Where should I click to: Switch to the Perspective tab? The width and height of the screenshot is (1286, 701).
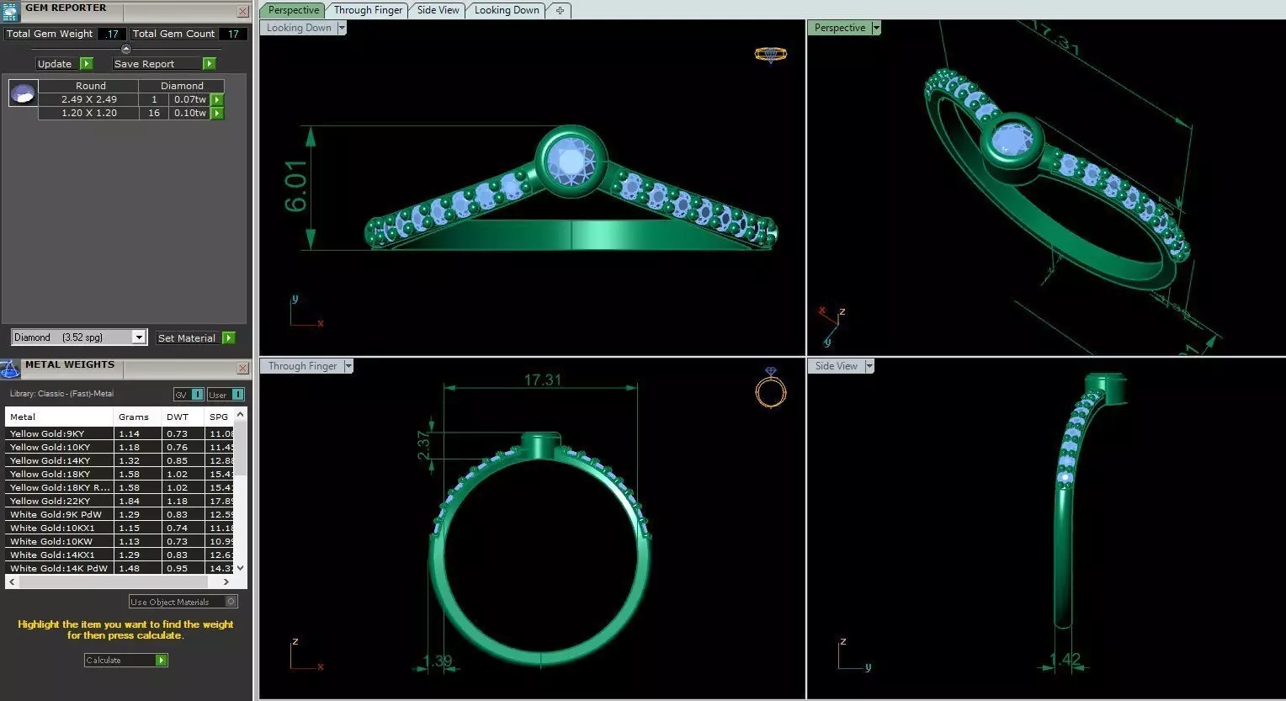point(294,10)
